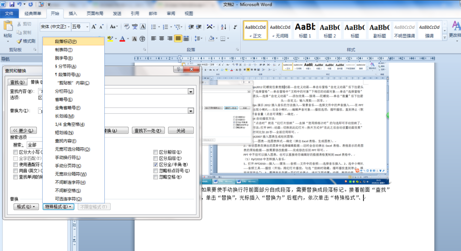Click the Save icon in quick access toolbar
Viewport: 461px width, 251px height.
[x=12, y=4]
